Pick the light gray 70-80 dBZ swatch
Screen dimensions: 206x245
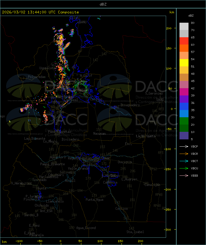(x=184, y=26)
